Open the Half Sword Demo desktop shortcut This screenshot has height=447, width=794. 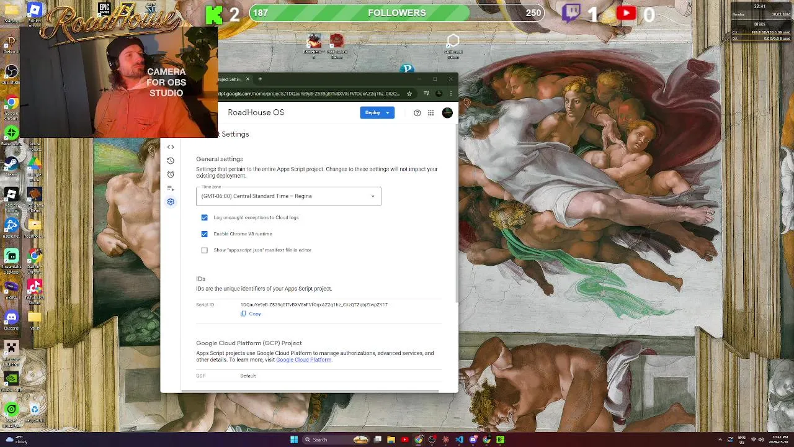[337, 45]
